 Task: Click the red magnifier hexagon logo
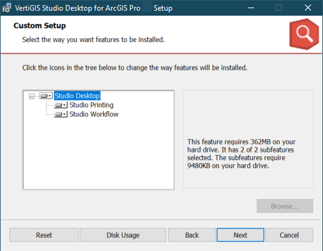tap(304, 34)
